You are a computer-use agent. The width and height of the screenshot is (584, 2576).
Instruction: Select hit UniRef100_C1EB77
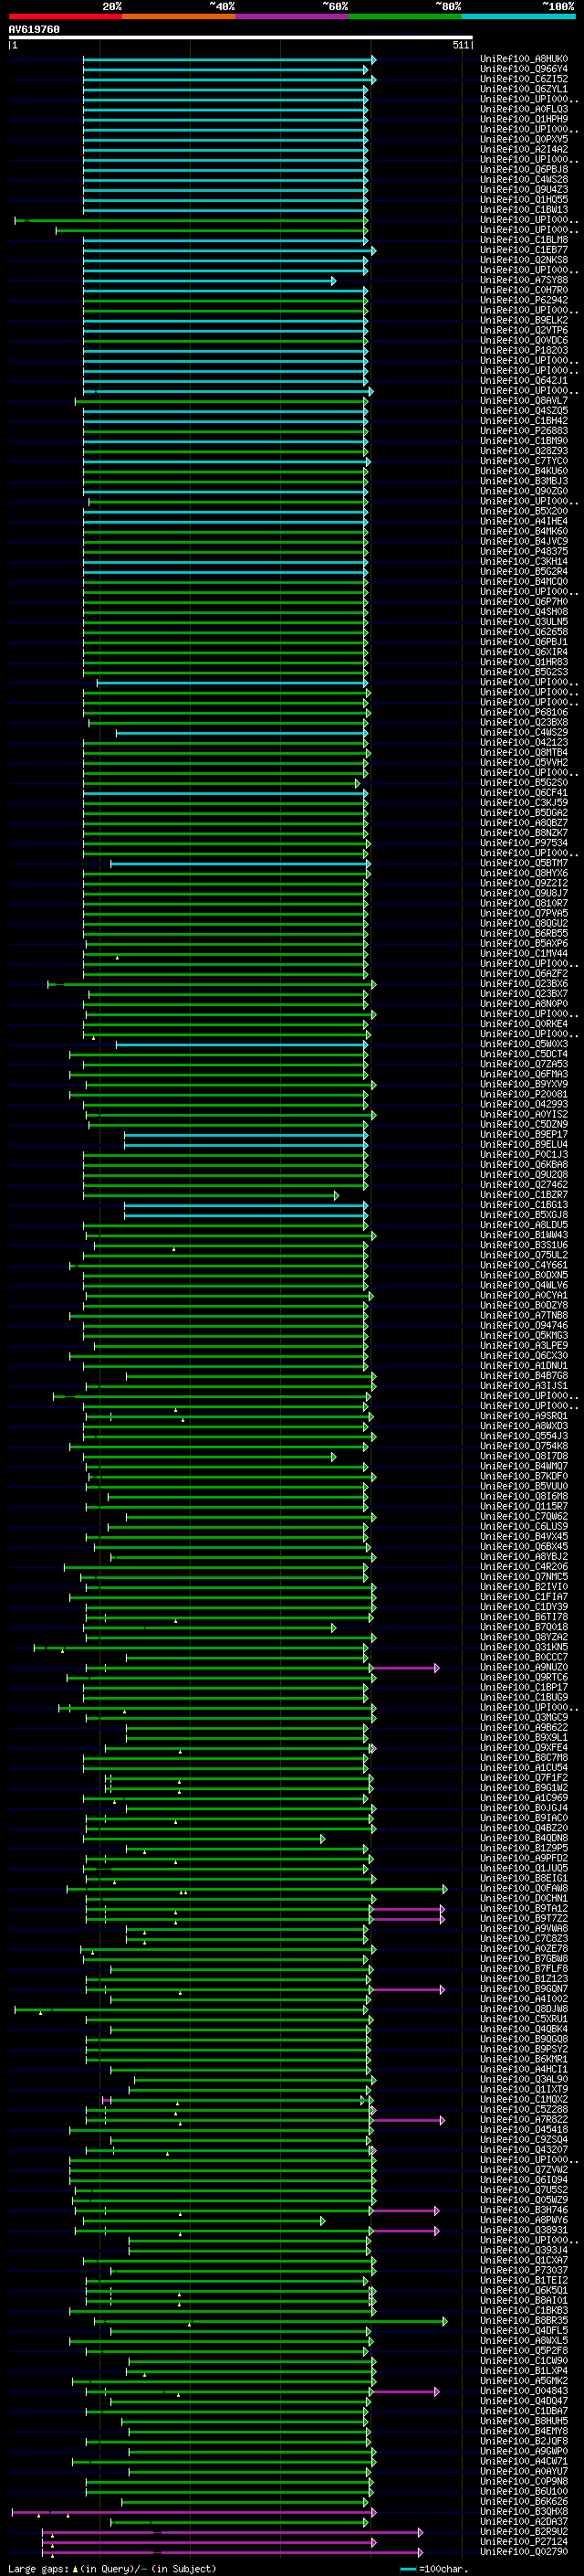524,250
